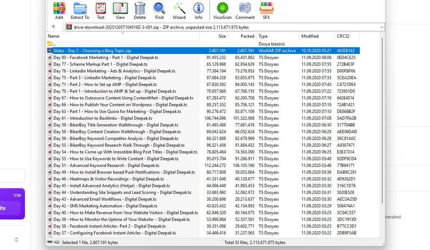Viewport: 430px width, 250px height.
Task: Select Day 55 - BikerBoy Keyword Research Walk Through
Action: tap(203, 145)
